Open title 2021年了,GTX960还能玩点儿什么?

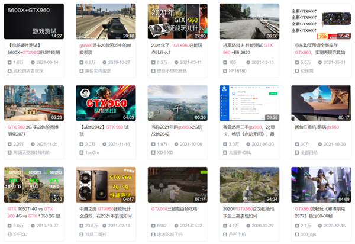(177, 49)
